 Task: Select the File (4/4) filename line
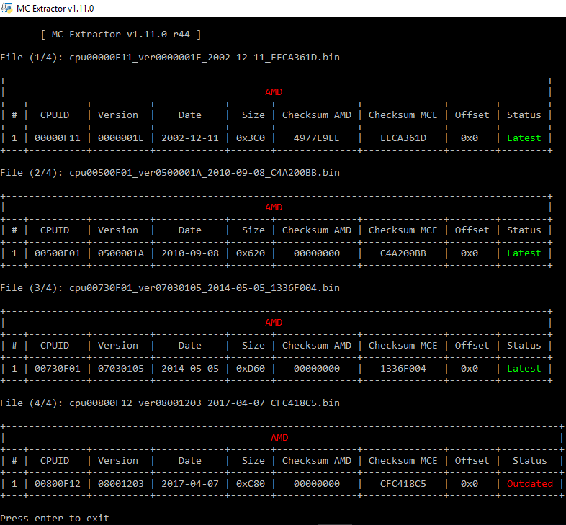pos(170,403)
